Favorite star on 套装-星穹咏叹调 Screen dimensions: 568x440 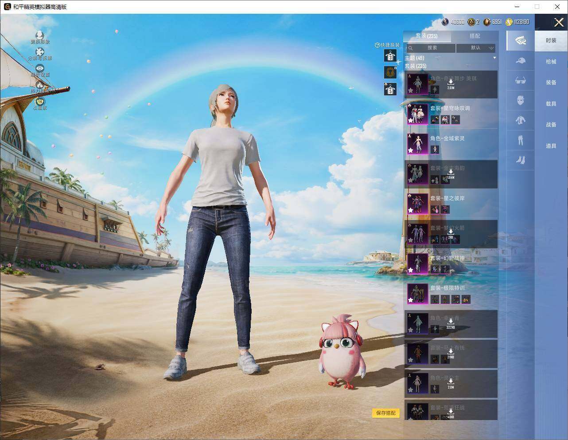point(411,121)
